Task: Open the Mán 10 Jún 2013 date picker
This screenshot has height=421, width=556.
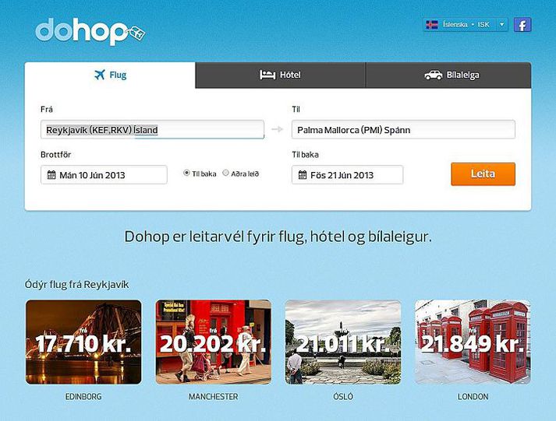Action: pyautogui.click(x=104, y=175)
